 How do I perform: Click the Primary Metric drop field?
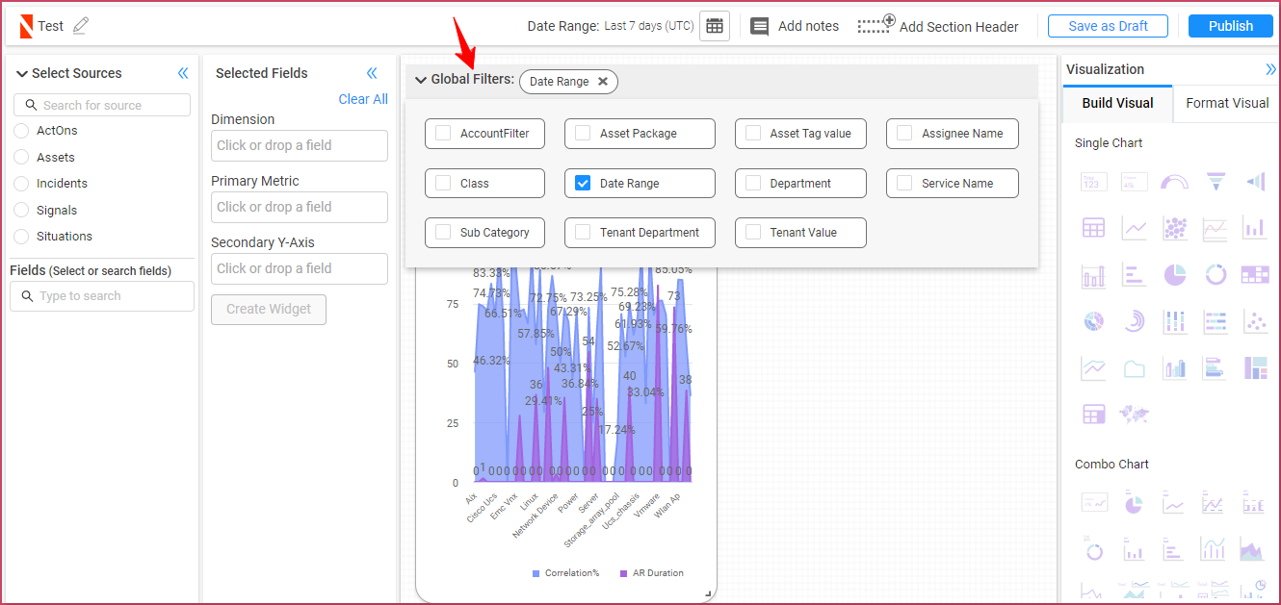click(300, 207)
